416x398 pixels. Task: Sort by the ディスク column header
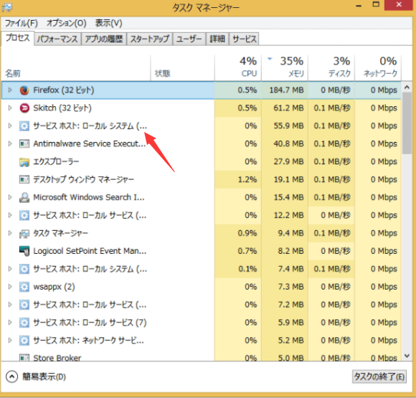331,68
